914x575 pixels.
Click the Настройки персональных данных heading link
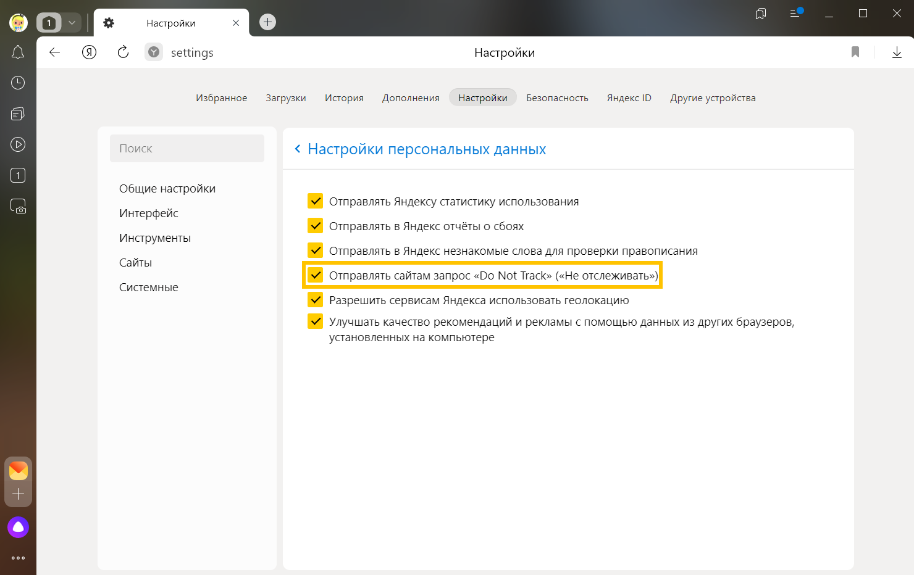pyautogui.click(x=427, y=149)
